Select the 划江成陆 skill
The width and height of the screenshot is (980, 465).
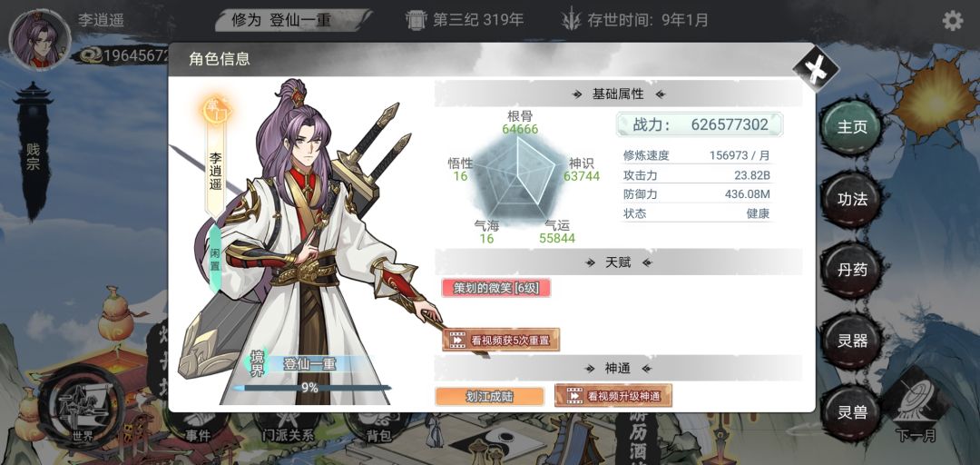489,396
